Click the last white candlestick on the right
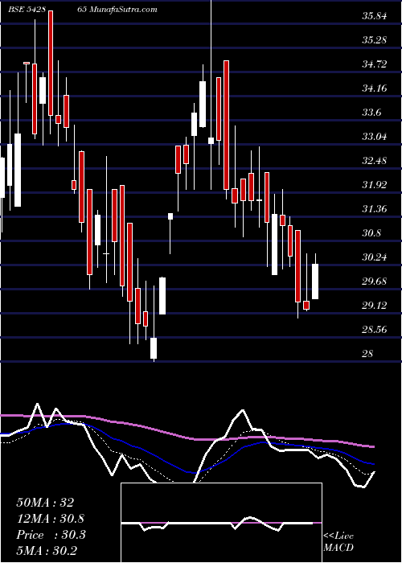The image size is (402, 563). (315, 281)
